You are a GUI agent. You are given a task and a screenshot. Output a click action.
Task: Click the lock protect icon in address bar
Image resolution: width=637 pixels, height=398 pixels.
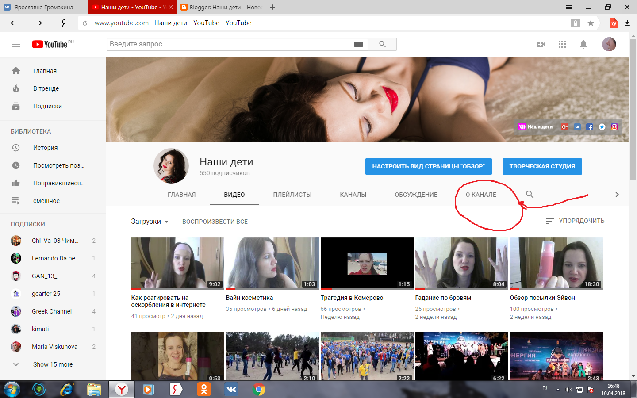(576, 23)
